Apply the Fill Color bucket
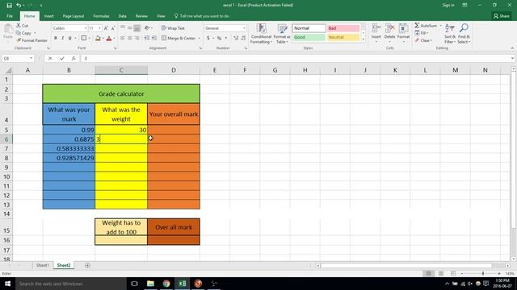 98,38
